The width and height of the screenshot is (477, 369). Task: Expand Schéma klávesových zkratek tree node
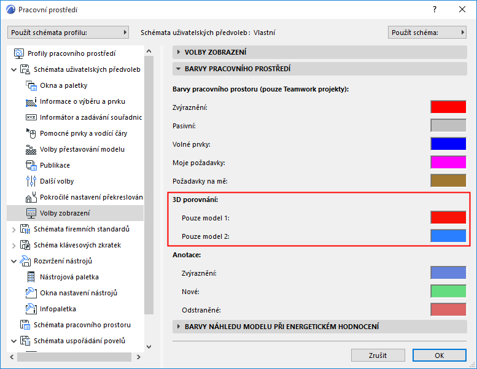14,246
